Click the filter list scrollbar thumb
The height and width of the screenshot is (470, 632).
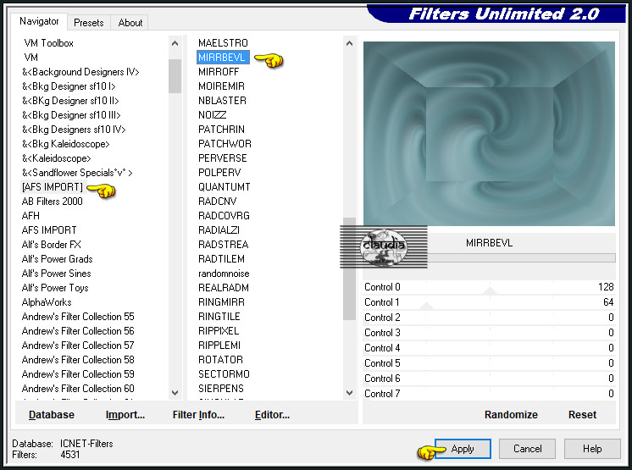click(349, 268)
